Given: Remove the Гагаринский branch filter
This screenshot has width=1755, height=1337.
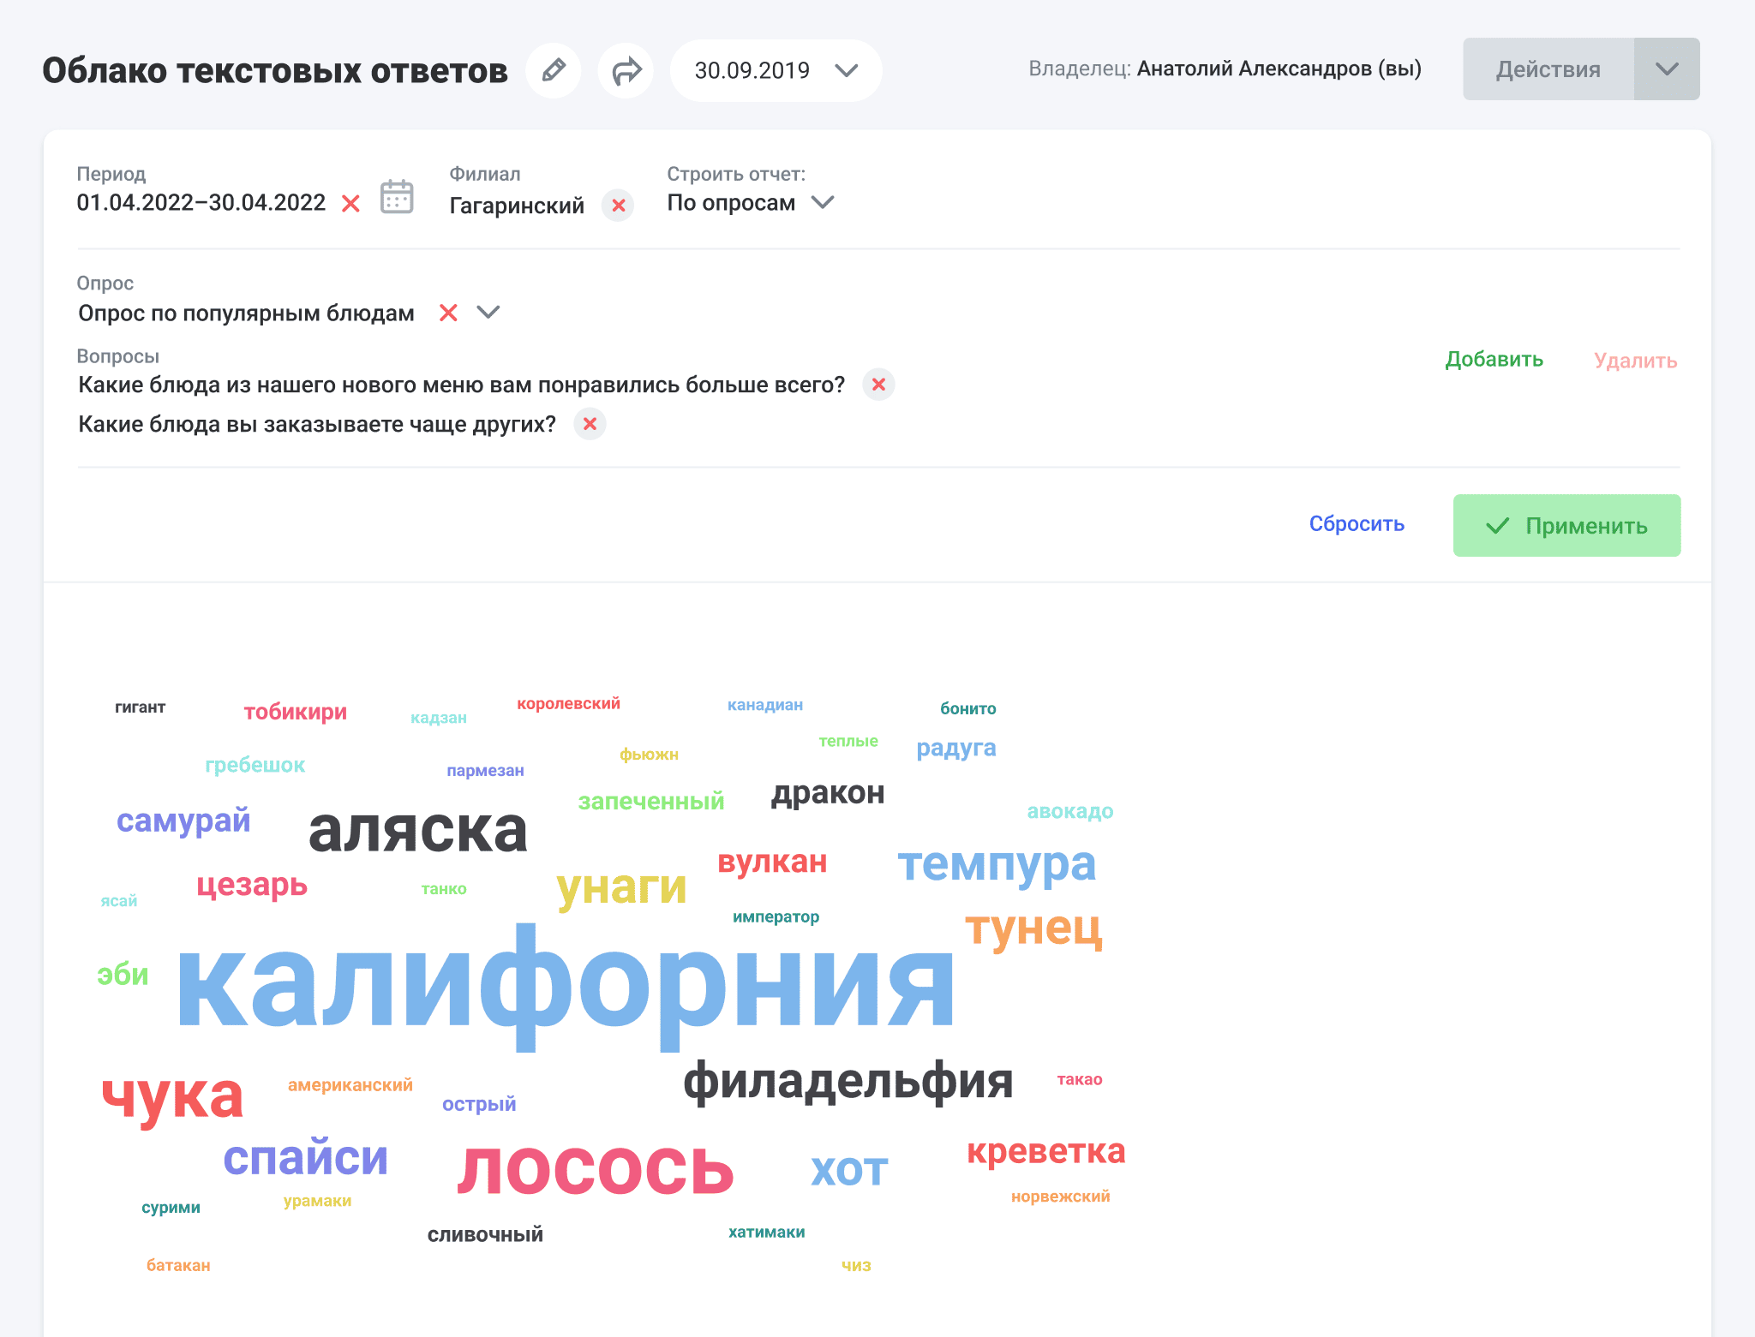Looking at the screenshot, I should point(618,206).
